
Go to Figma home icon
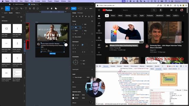click(10, 4)
